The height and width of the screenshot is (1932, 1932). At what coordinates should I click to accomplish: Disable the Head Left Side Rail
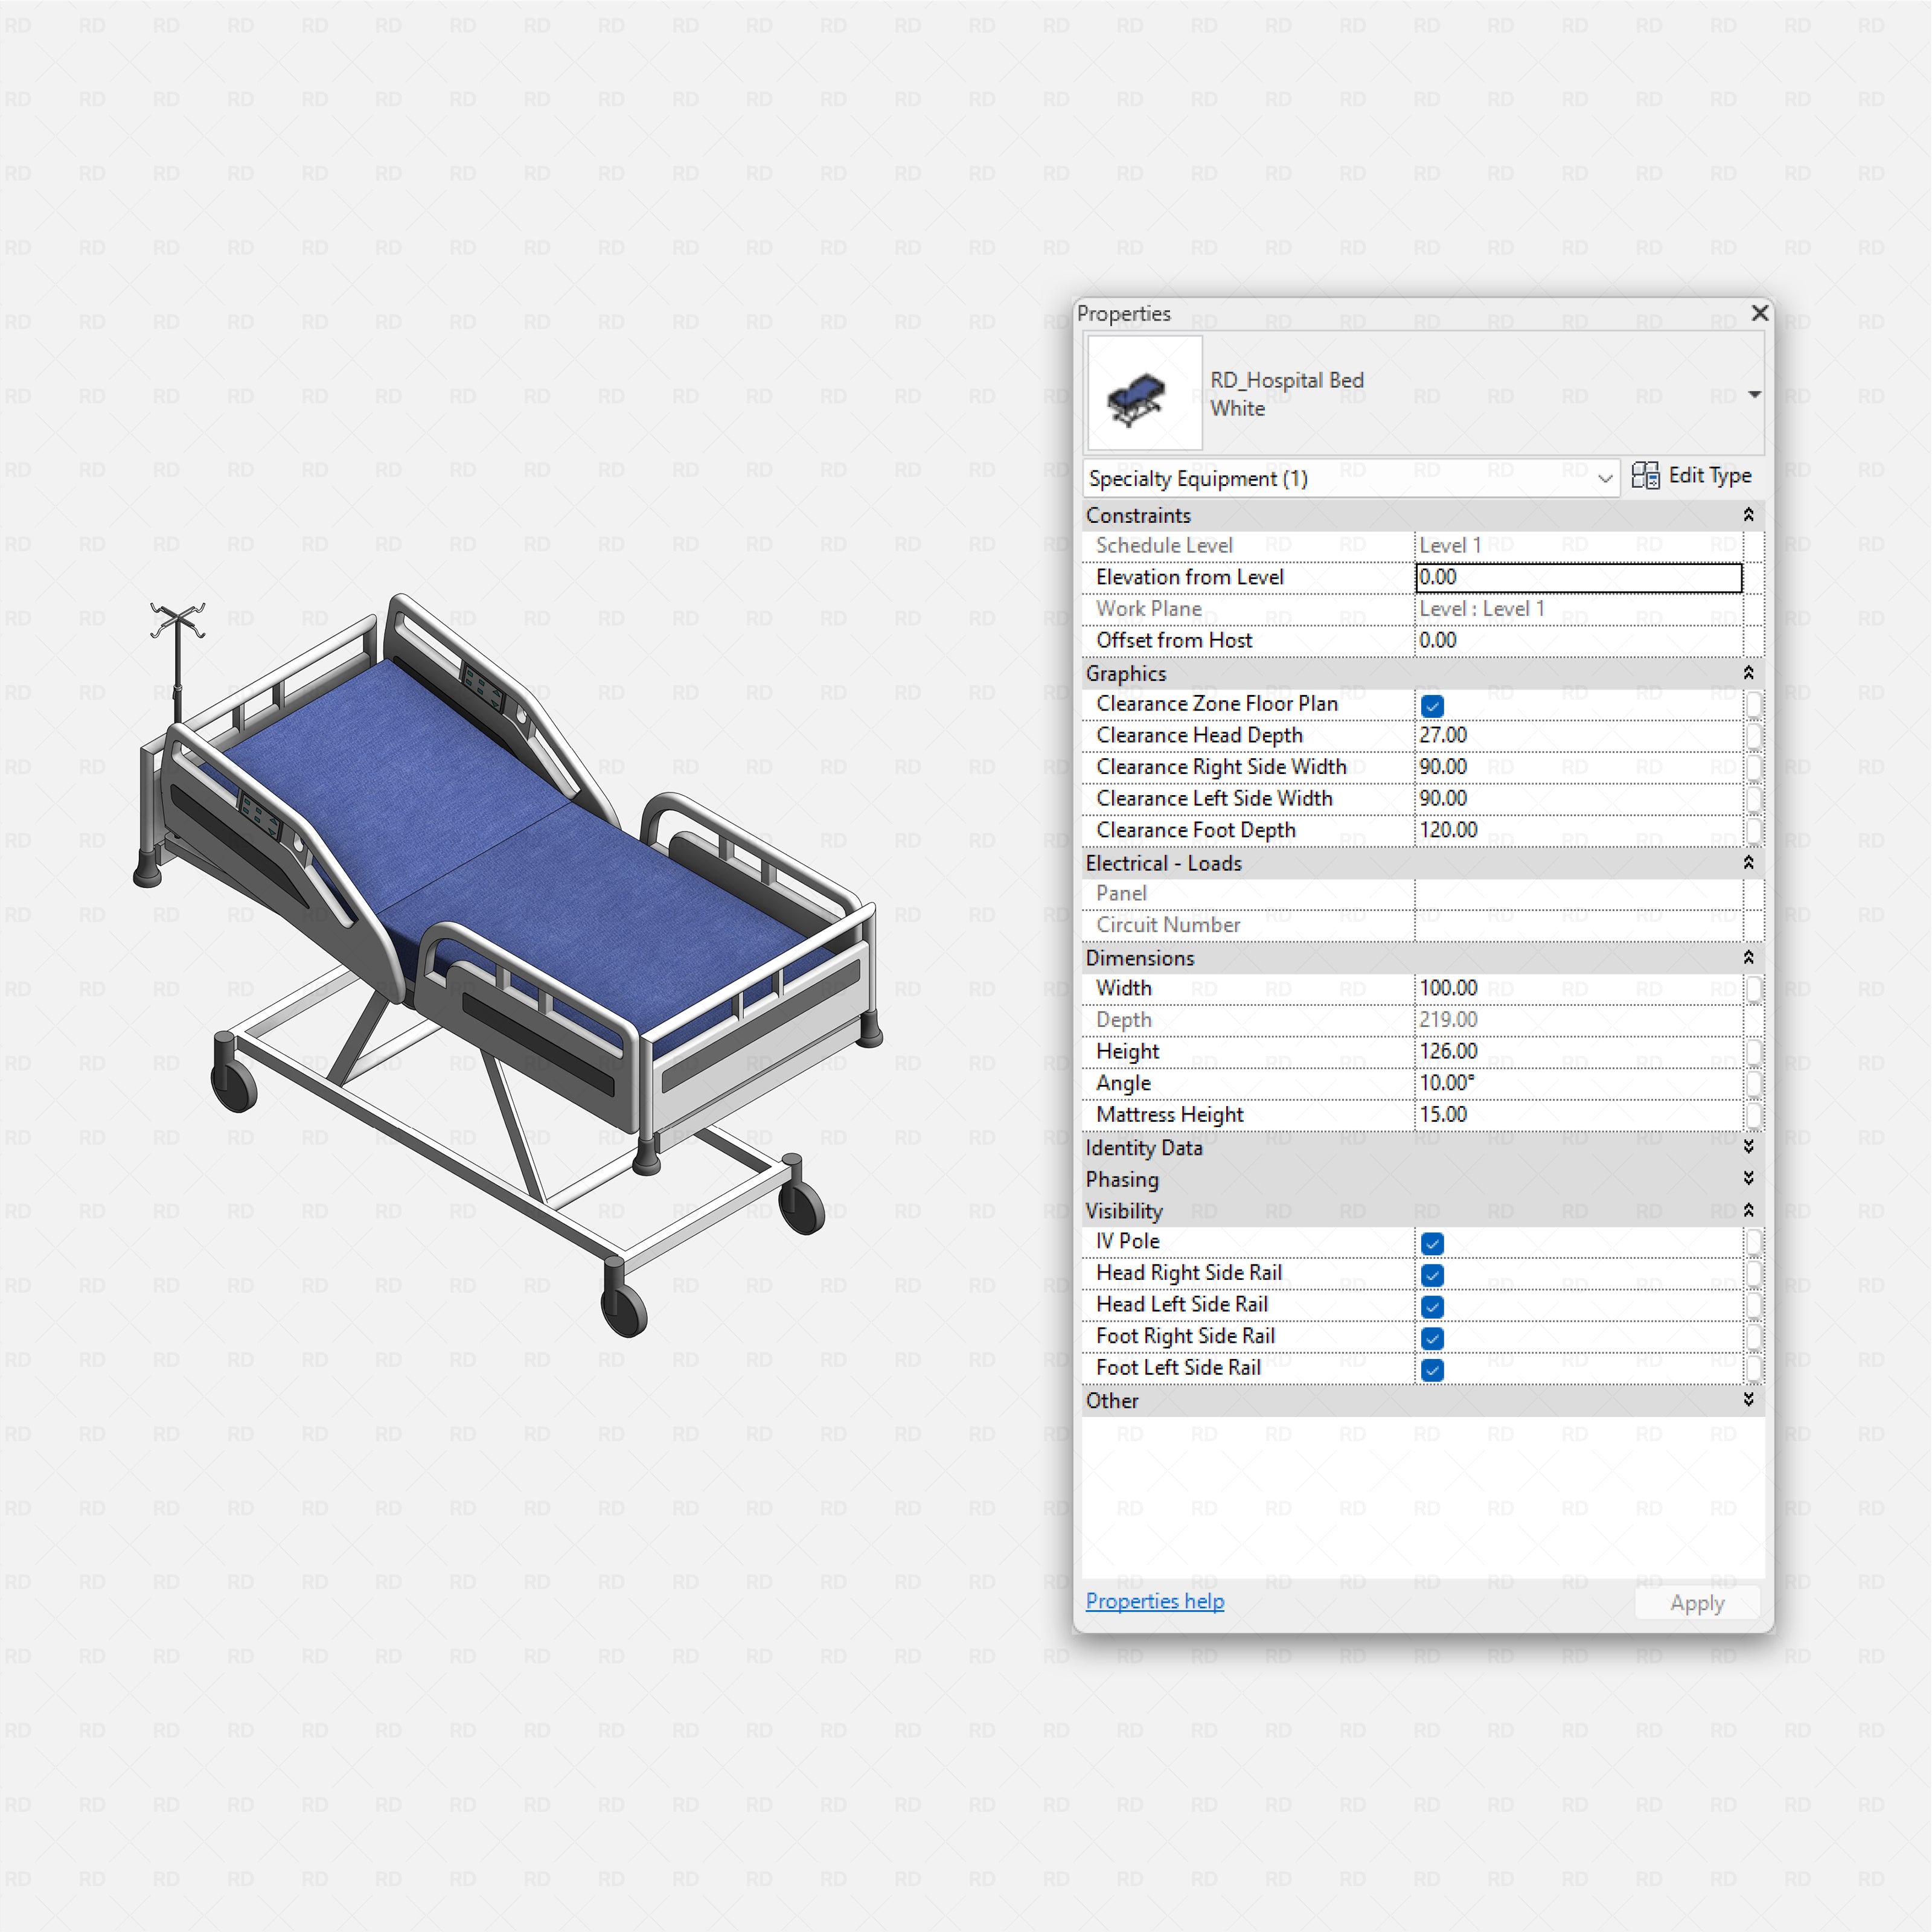1432,1307
